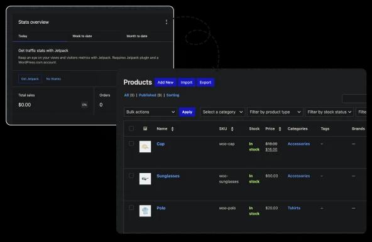Click the Total sales $0.00 value
This screenshot has height=242, width=372.
click(x=25, y=105)
